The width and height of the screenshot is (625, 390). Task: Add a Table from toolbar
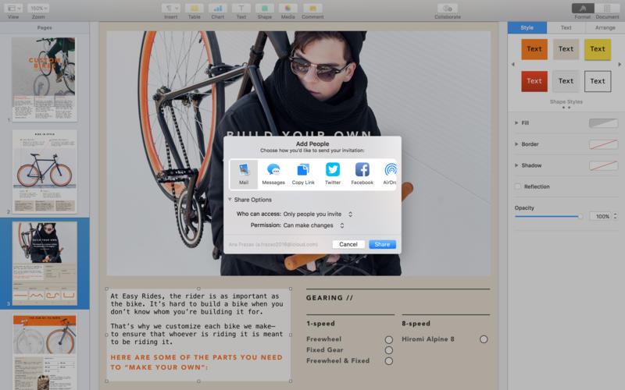[194, 9]
